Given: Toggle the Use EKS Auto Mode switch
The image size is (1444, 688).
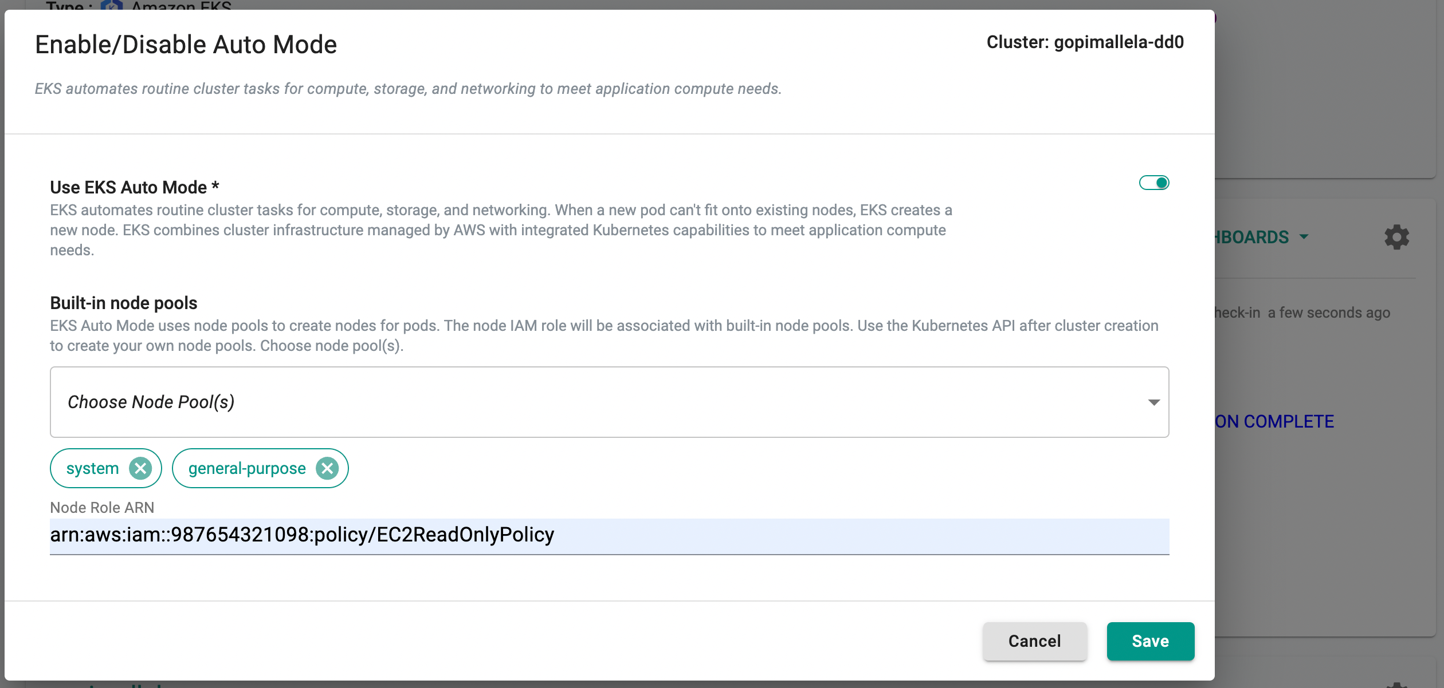Looking at the screenshot, I should 1154,183.
